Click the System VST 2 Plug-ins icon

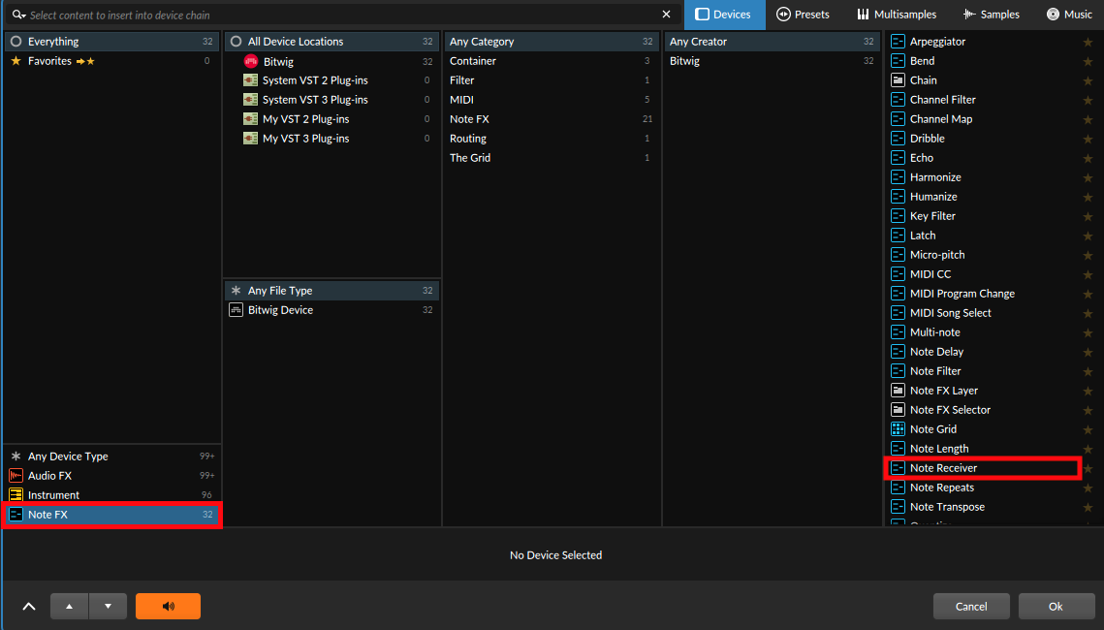click(251, 80)
